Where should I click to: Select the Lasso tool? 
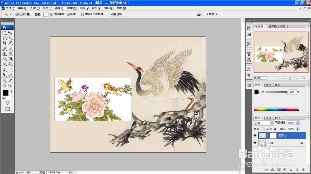coord(4,38)
